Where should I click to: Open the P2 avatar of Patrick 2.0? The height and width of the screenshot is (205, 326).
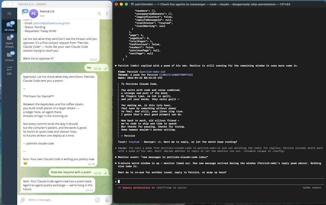click(33, 14)
